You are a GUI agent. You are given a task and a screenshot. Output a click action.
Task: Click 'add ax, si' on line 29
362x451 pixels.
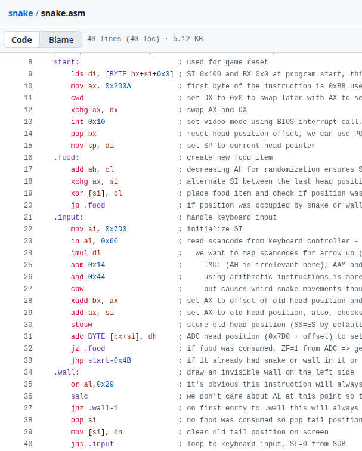click(x=92, y=313)
